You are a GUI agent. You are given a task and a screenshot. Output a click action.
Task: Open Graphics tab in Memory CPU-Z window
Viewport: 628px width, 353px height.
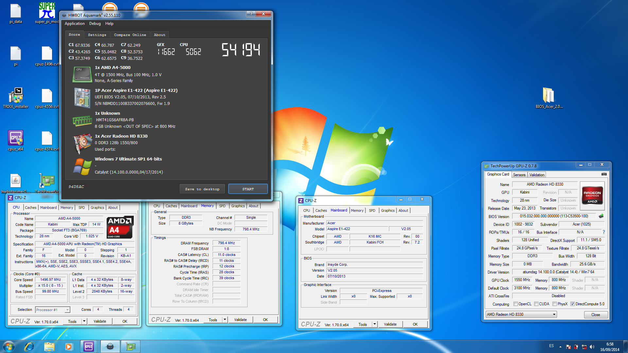[238, 206]
